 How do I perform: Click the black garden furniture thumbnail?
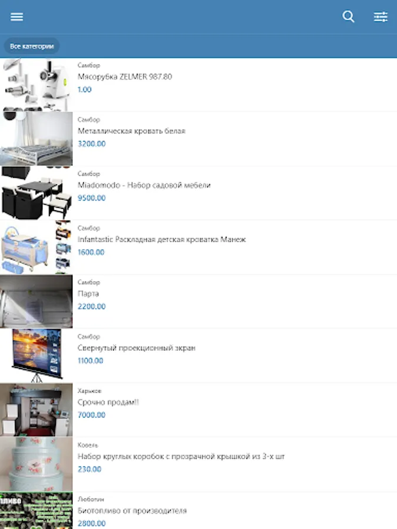pos(36,193)
